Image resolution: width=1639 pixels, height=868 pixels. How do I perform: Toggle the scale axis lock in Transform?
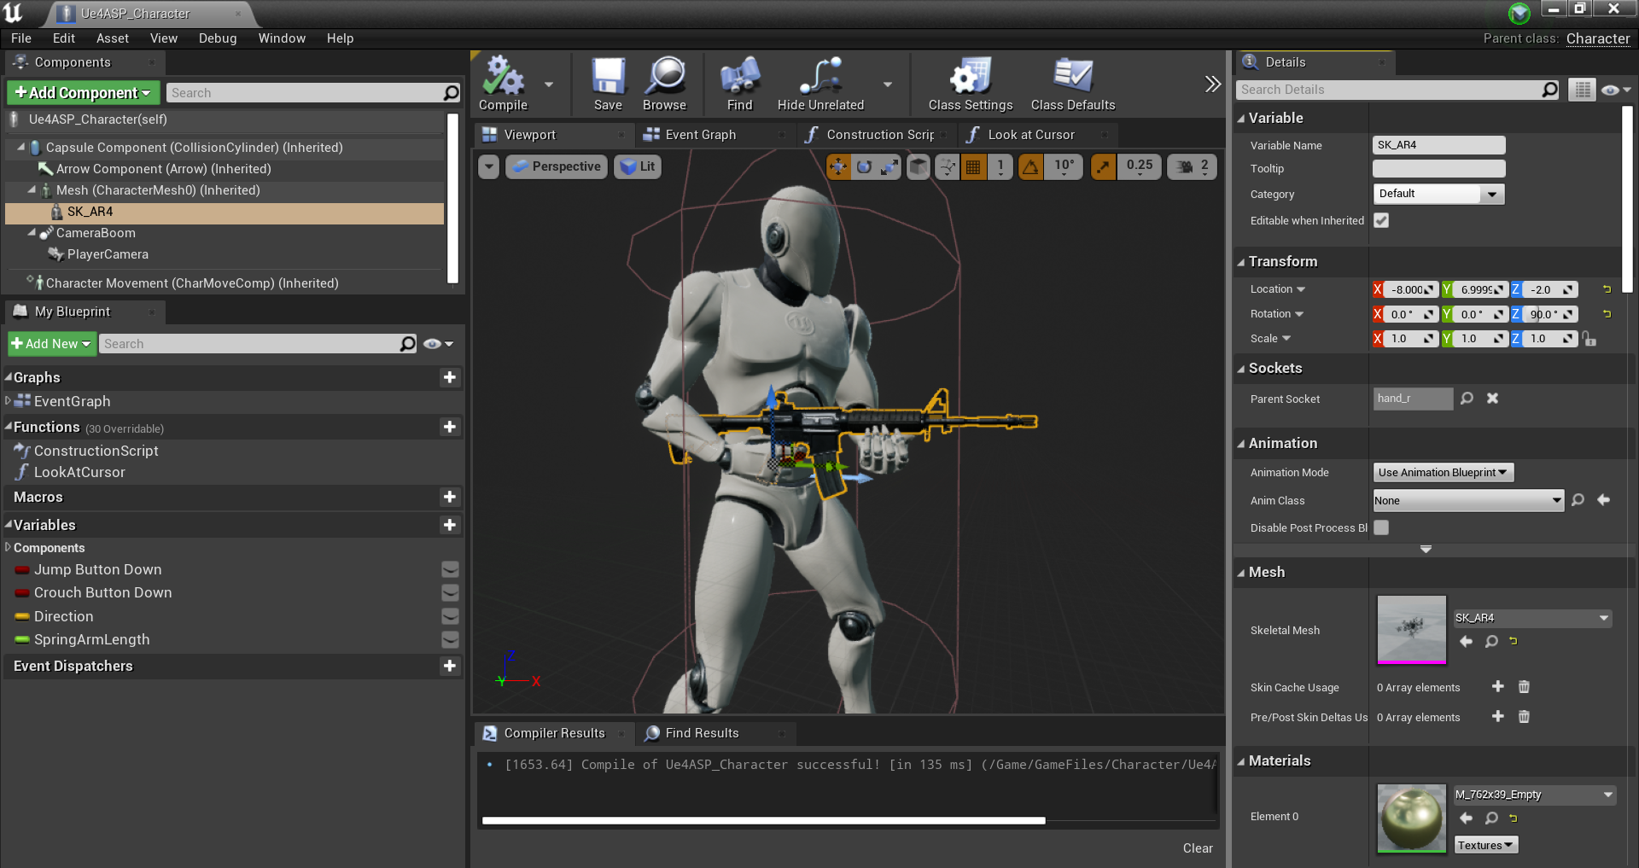click(1590, 339)
